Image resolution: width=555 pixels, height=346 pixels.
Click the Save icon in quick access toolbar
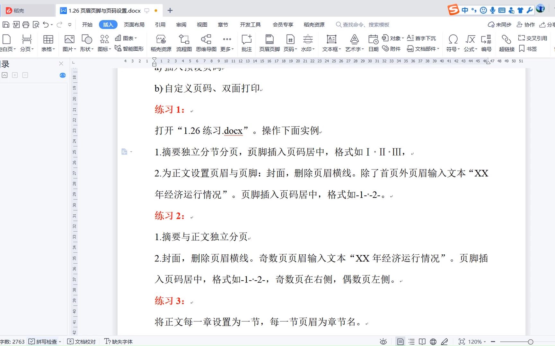click(6, 25)
